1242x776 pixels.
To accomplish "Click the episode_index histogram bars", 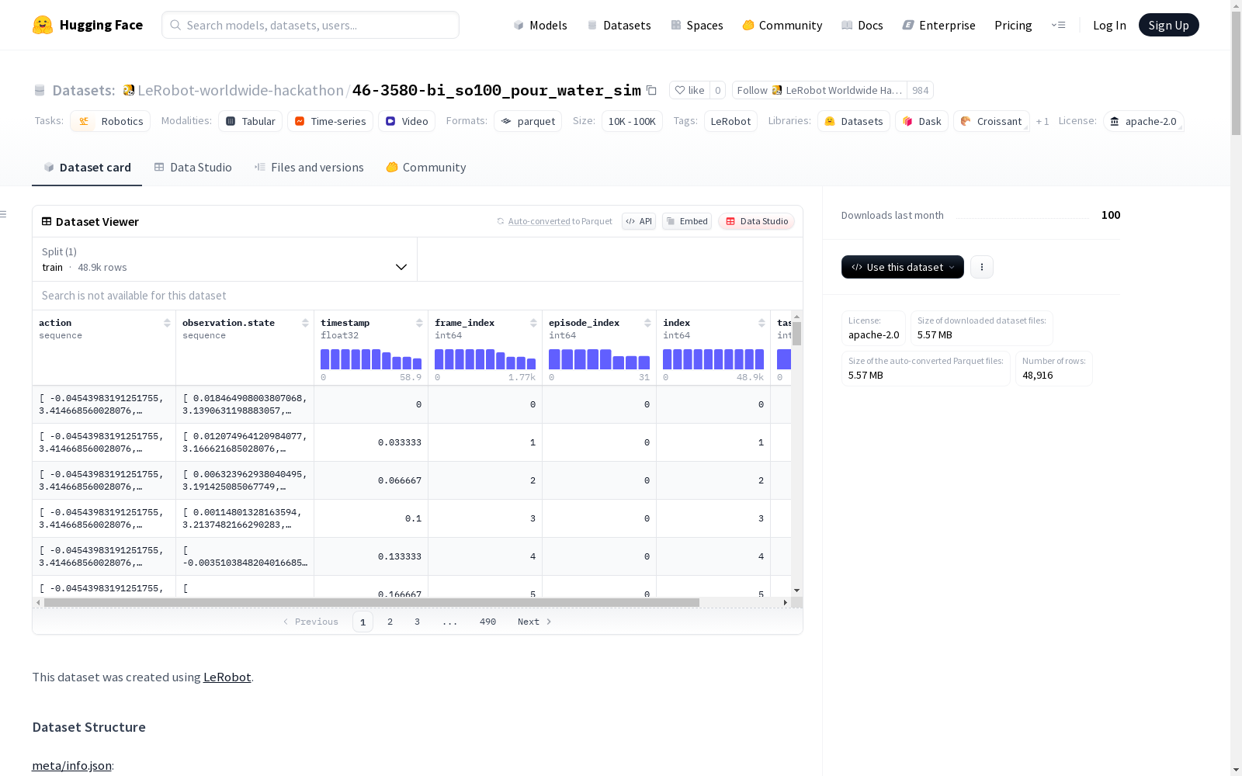I will pyautogui.click(x=599, y=359).
